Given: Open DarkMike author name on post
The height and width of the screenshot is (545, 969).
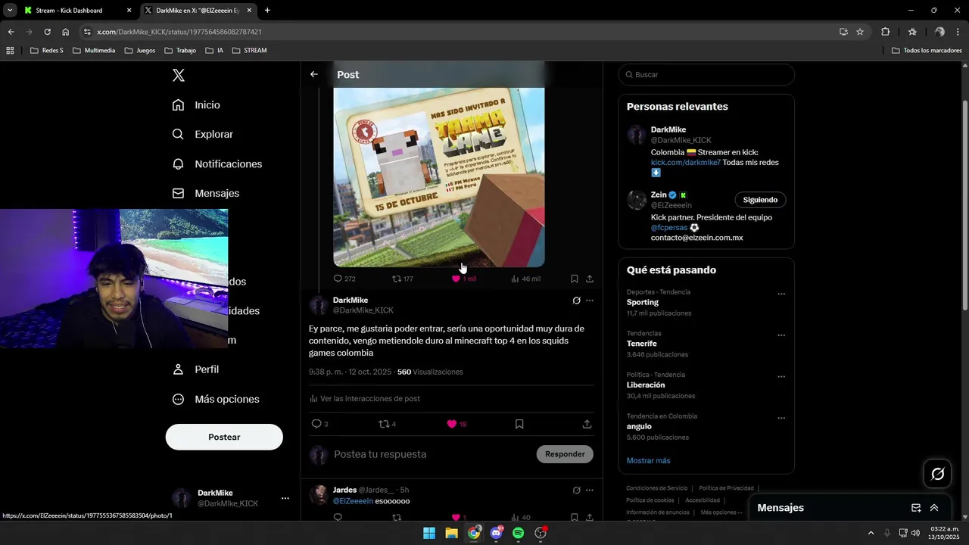Looking at the screenshot, I should click(x=351, y=300).
